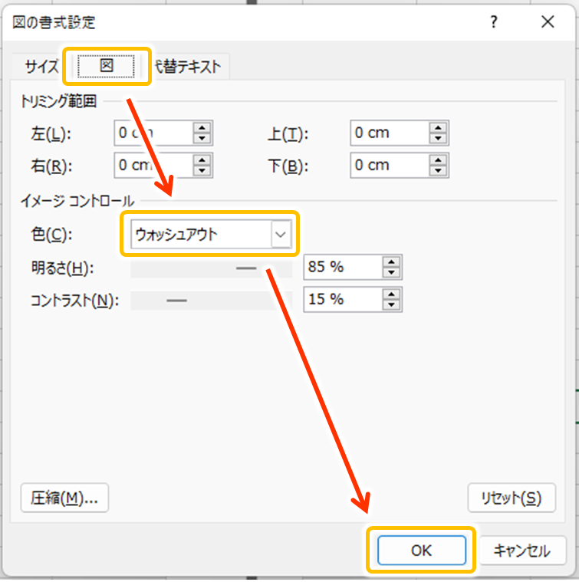Screen dimensions: 579x582
Task: Confirm with the OK button
Action: click(421, 550)
